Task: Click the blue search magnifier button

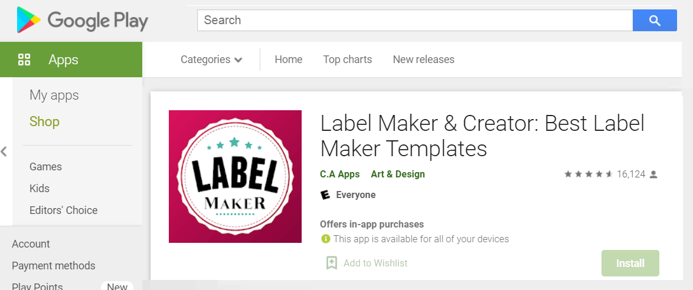Action: click(x=655, y=20)
